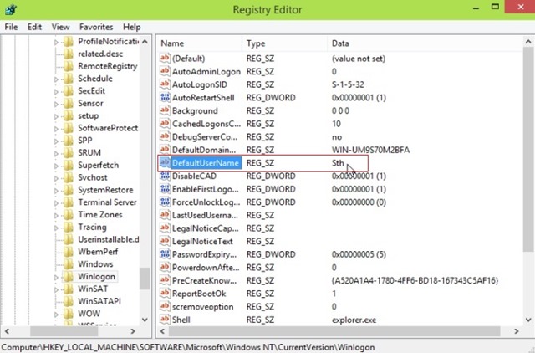Click the tree pane scroll up arrow
535x353 pixels.
pyautogui.click(x=145, y=41)
